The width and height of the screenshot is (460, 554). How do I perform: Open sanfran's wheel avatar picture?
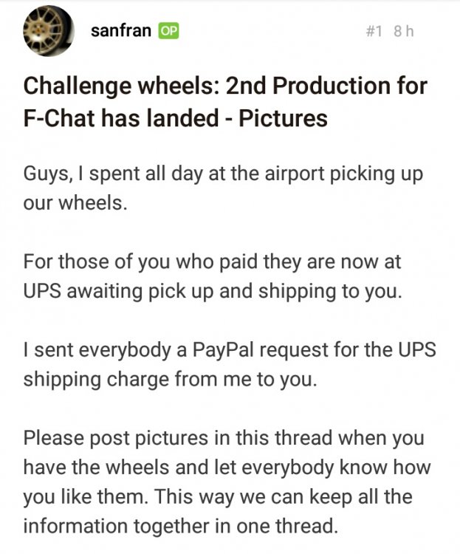[x=49, y=31]
